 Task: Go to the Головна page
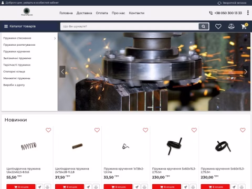point(66,13)
